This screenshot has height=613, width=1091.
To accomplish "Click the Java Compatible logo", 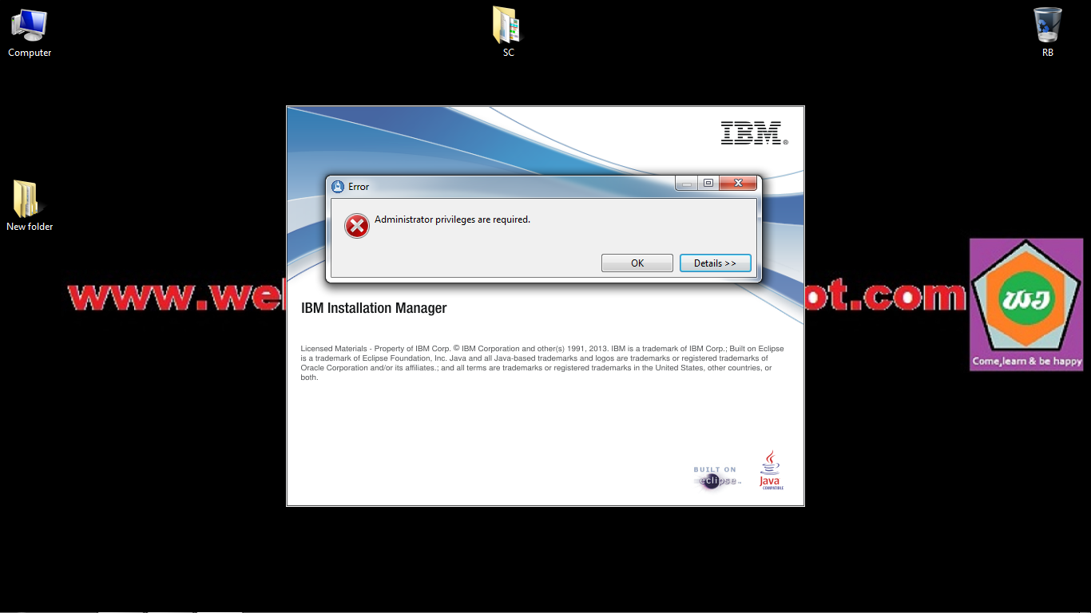I will pyautogui.click(x=769, y=473).
